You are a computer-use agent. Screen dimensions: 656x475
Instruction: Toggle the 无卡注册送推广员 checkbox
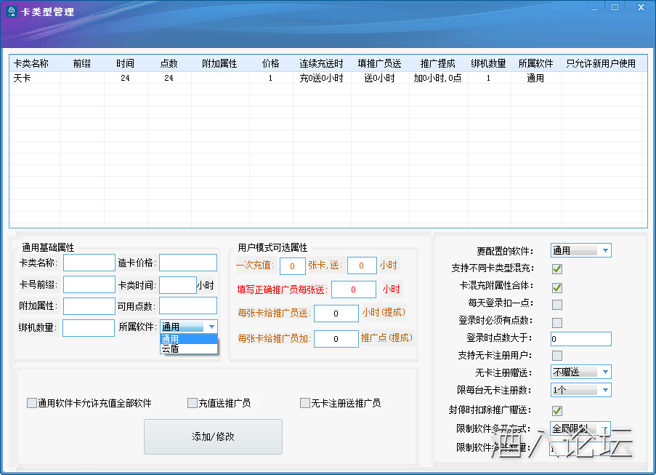coord(305,403)
